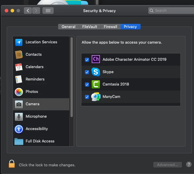
Task: Click the Skype app icon
Action: (x=96, y=72)
